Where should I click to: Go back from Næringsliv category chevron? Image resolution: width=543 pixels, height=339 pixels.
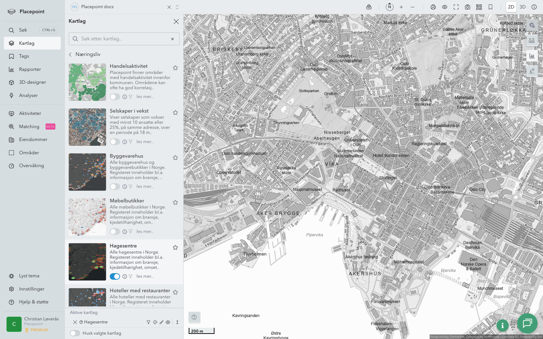pyautogui.click(x=71, y=54)
